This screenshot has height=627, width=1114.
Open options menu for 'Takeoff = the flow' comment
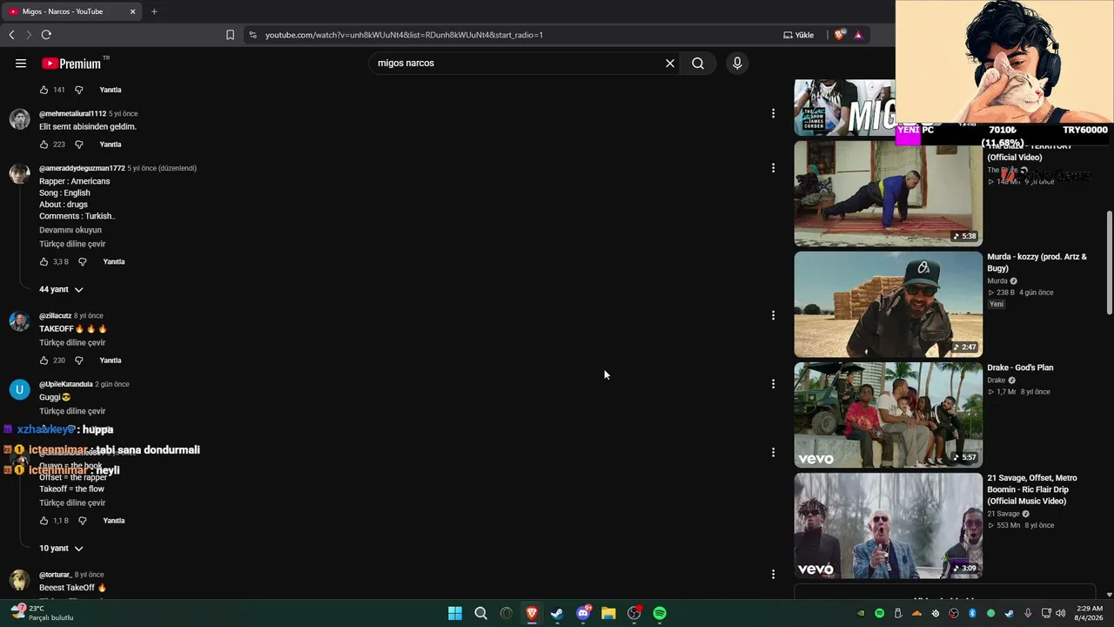tap(773, 452)
